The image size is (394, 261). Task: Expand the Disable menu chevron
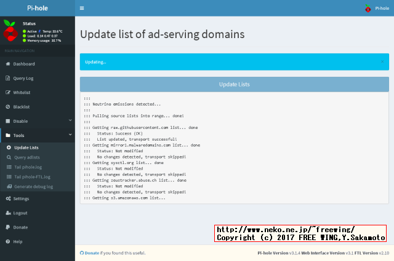(70, 120)
